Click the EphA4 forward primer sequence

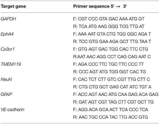[x=112, y=34]
